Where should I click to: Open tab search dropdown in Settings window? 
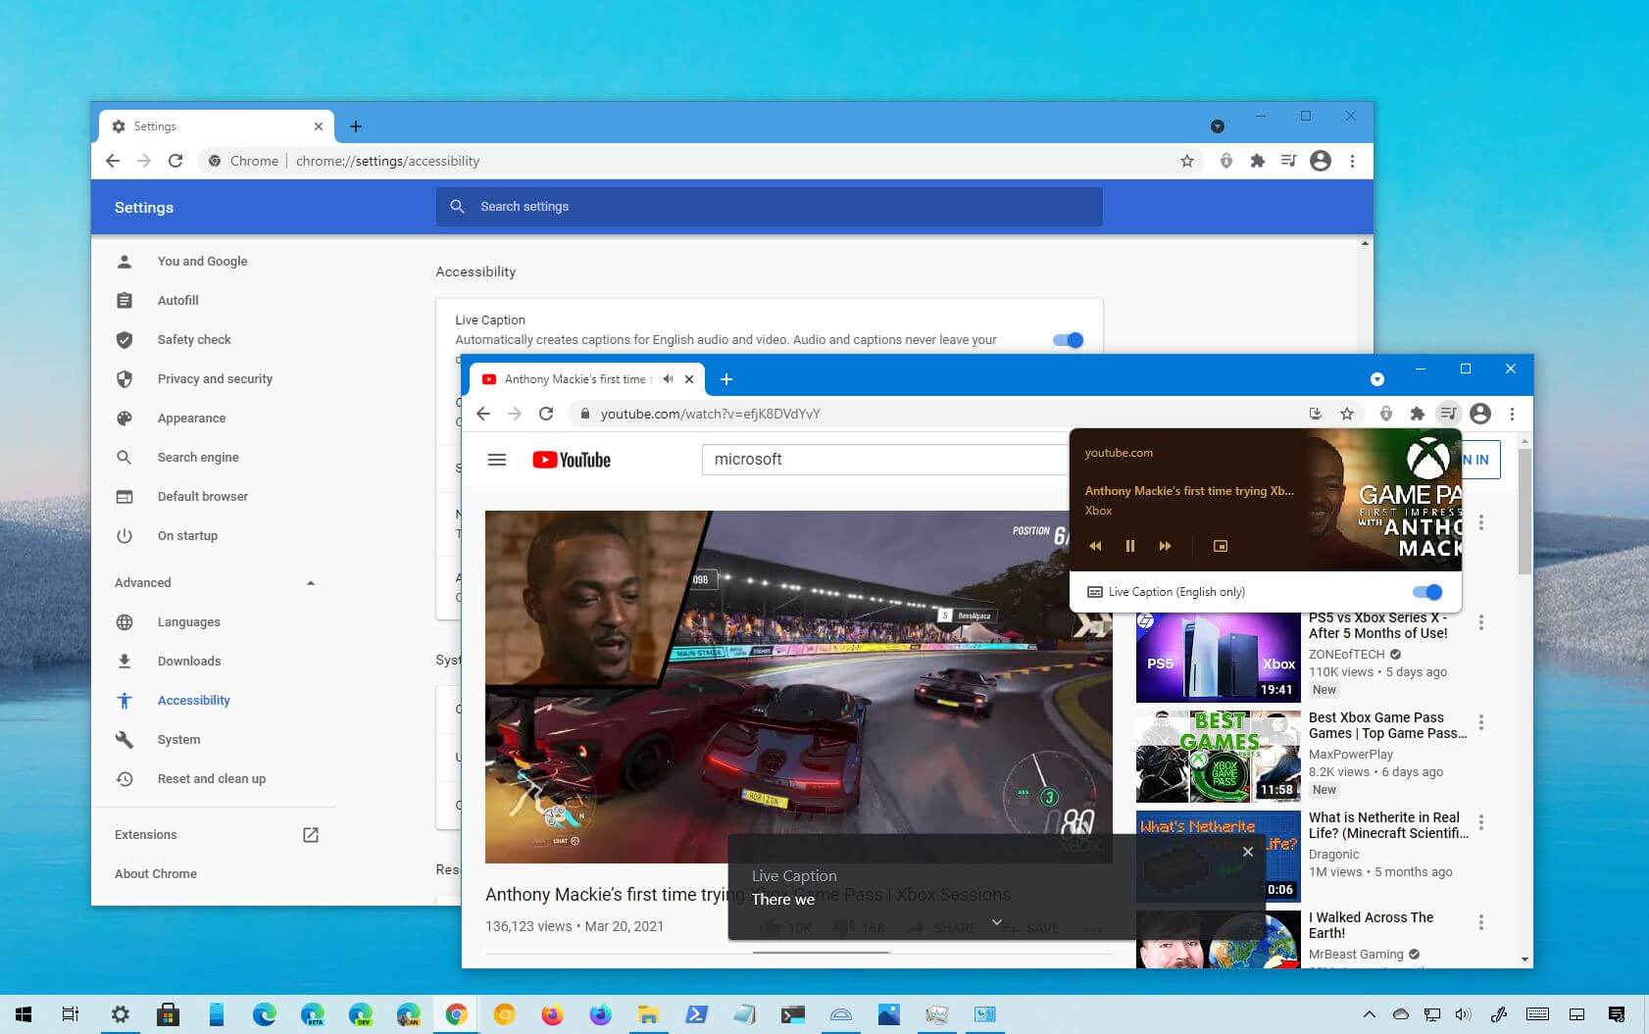pos(1217,126)
